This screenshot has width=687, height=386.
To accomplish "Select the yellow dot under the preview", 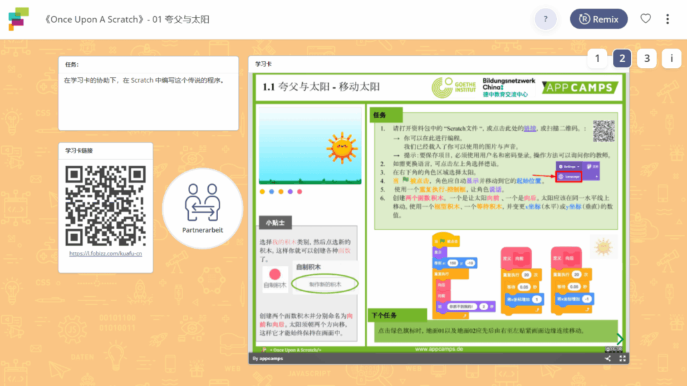I will tap(262, 191).
